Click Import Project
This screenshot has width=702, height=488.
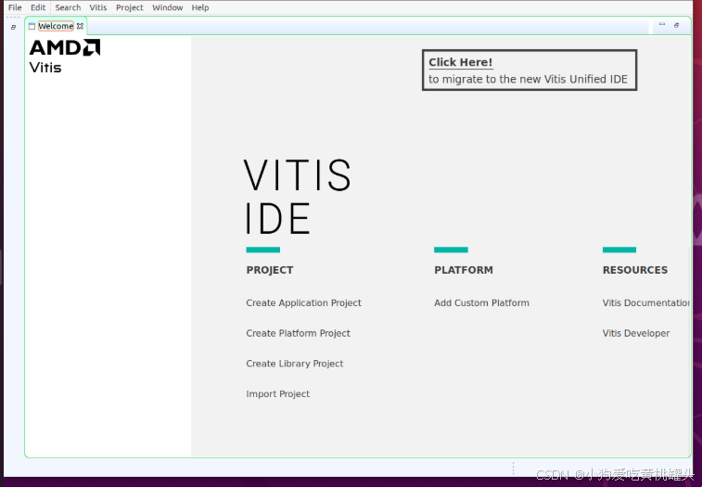277,394
